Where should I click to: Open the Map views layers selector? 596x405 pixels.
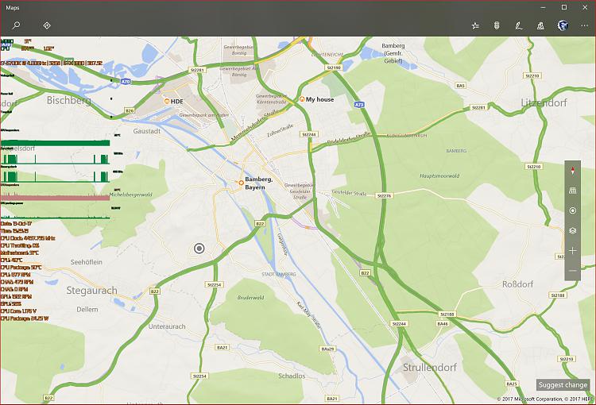pyautogui.click(x=572, y=230)
